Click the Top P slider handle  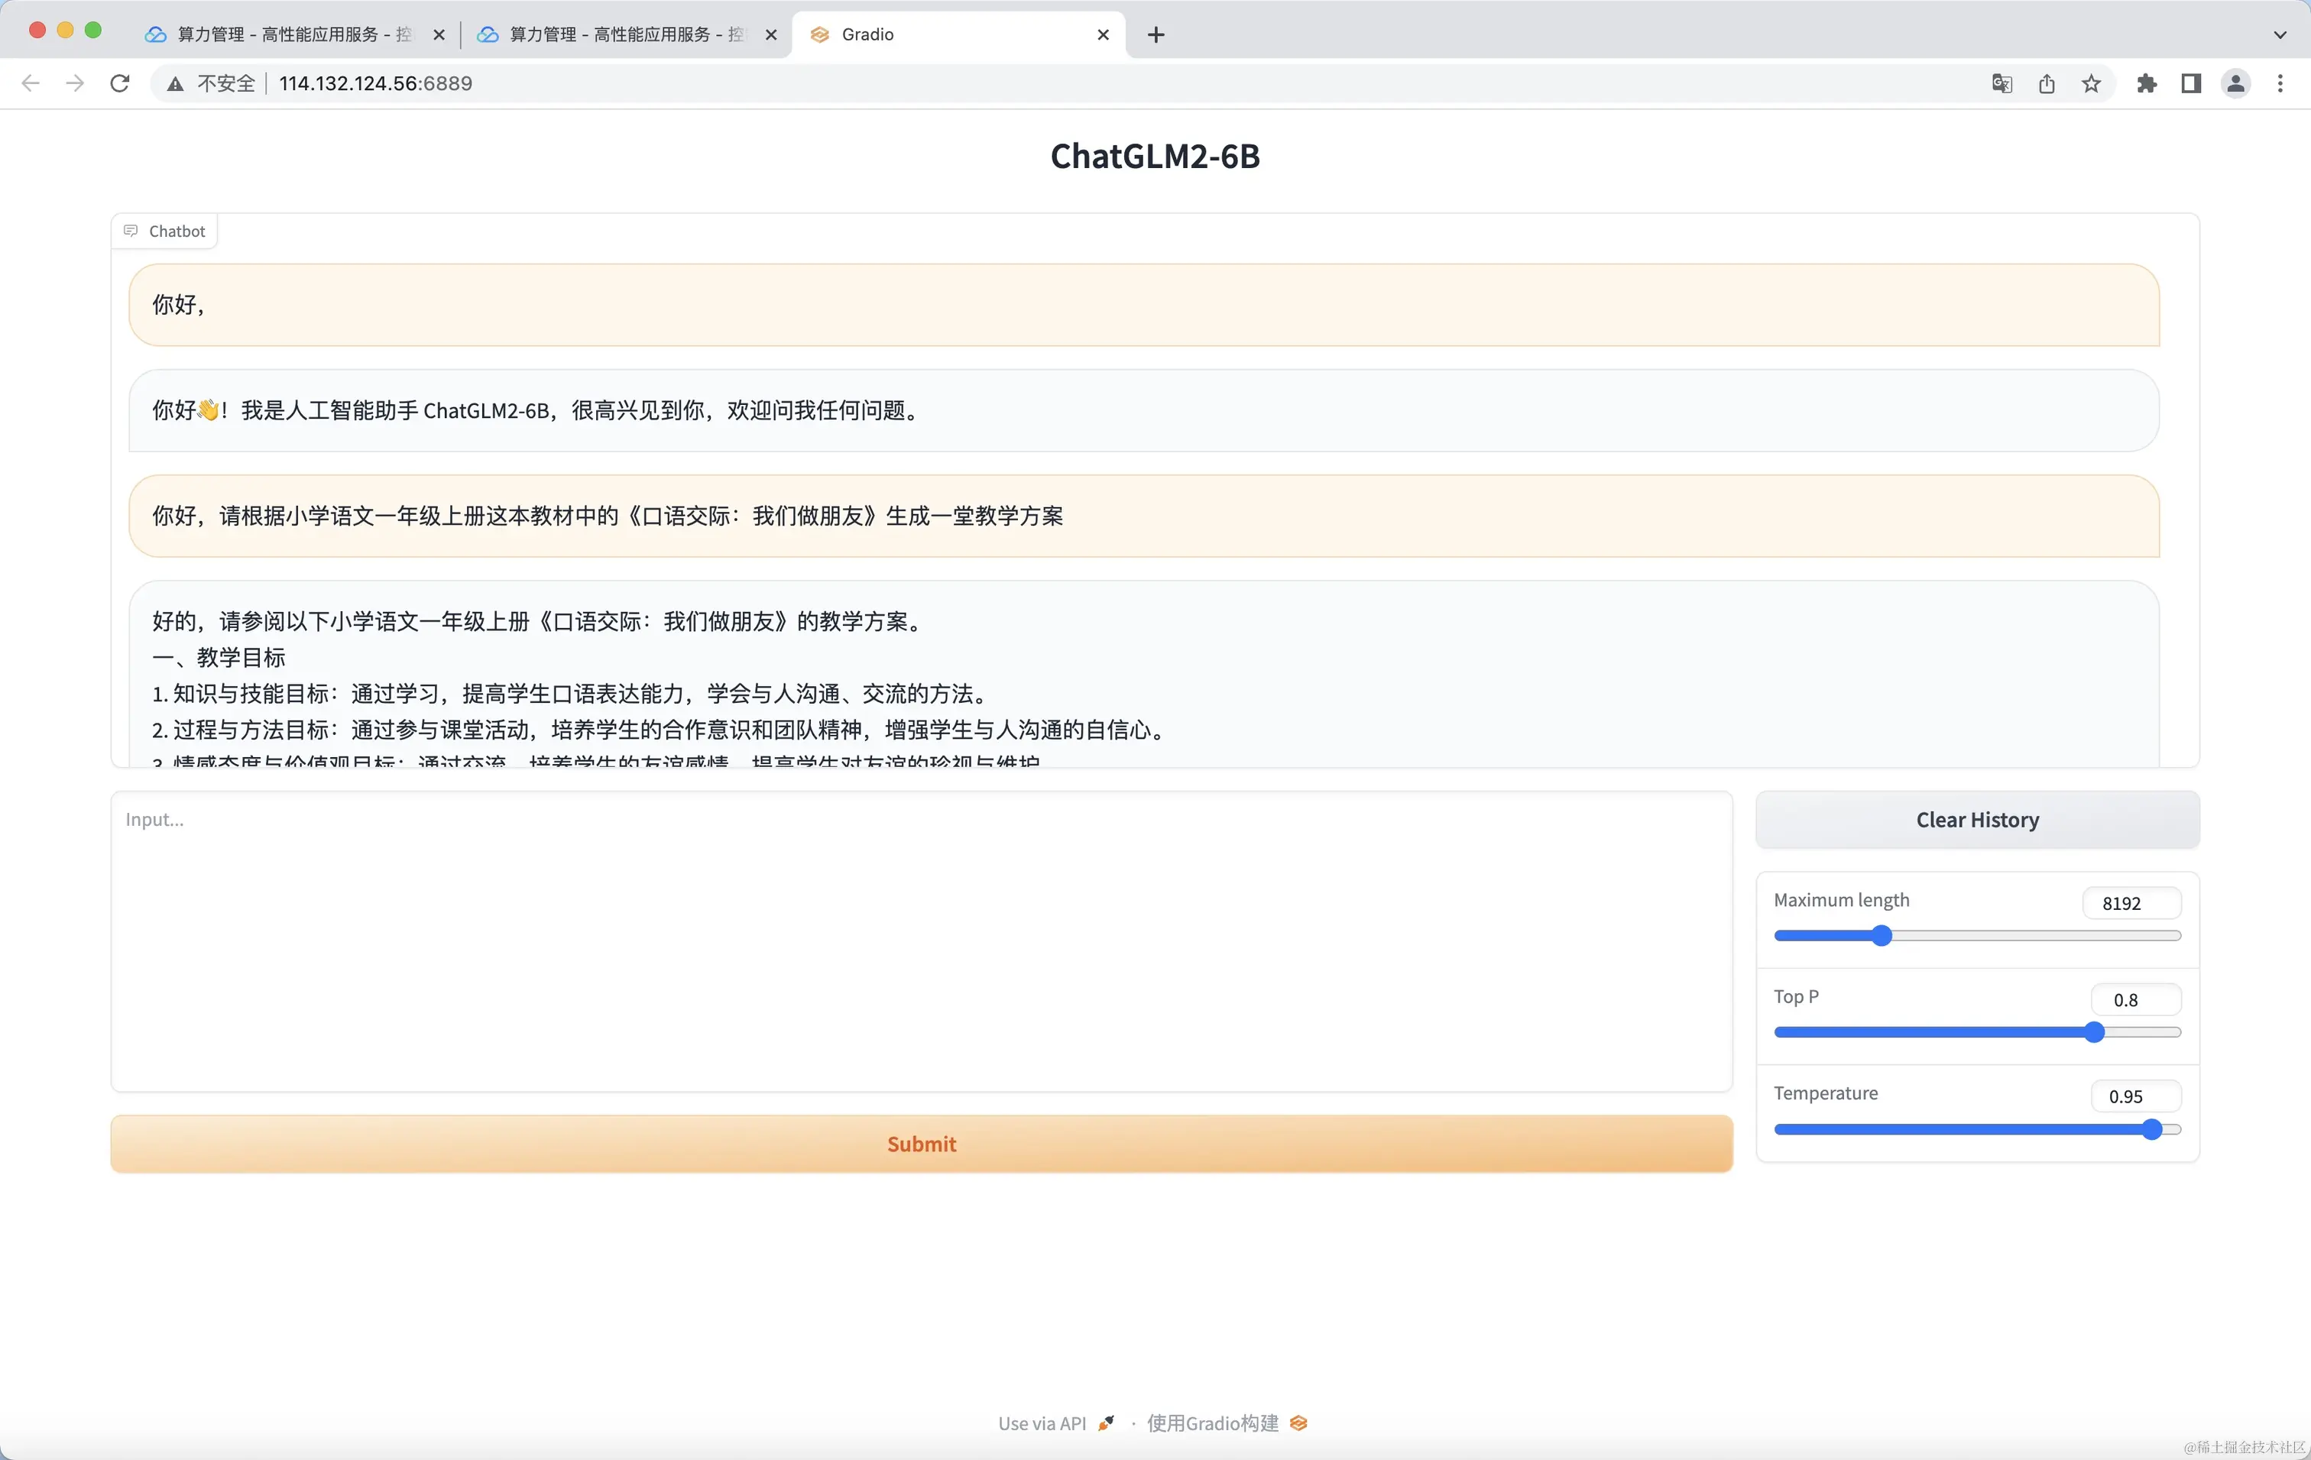2094,1032
